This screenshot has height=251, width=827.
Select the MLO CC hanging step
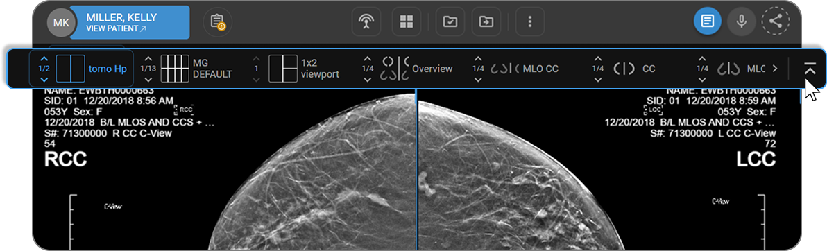[525, 69]
